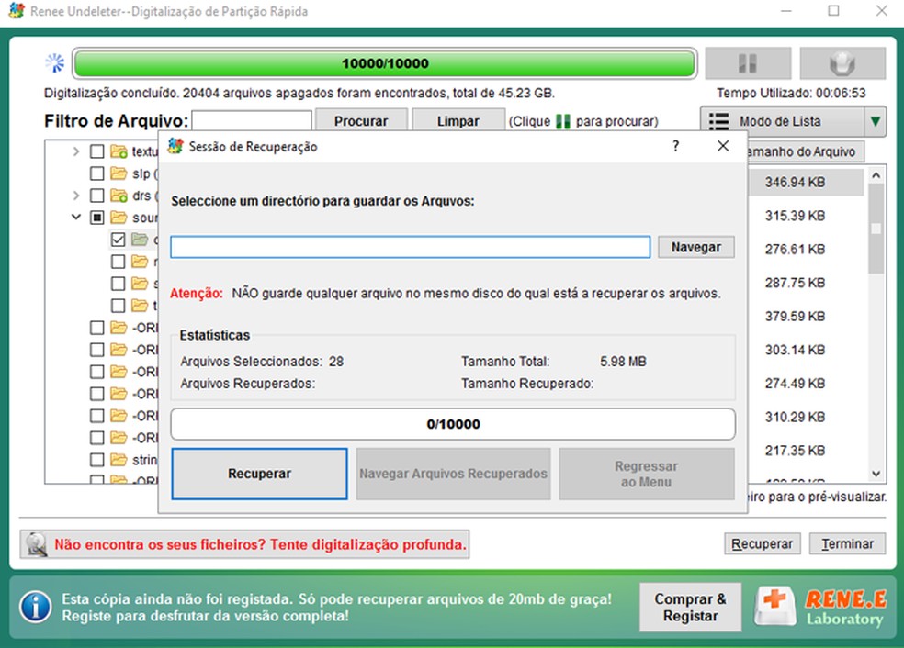Image resolution: width=904 pixels, height=648 pixels.
Task: Click the folder icon of the slp row
Action: coord(119,173)
